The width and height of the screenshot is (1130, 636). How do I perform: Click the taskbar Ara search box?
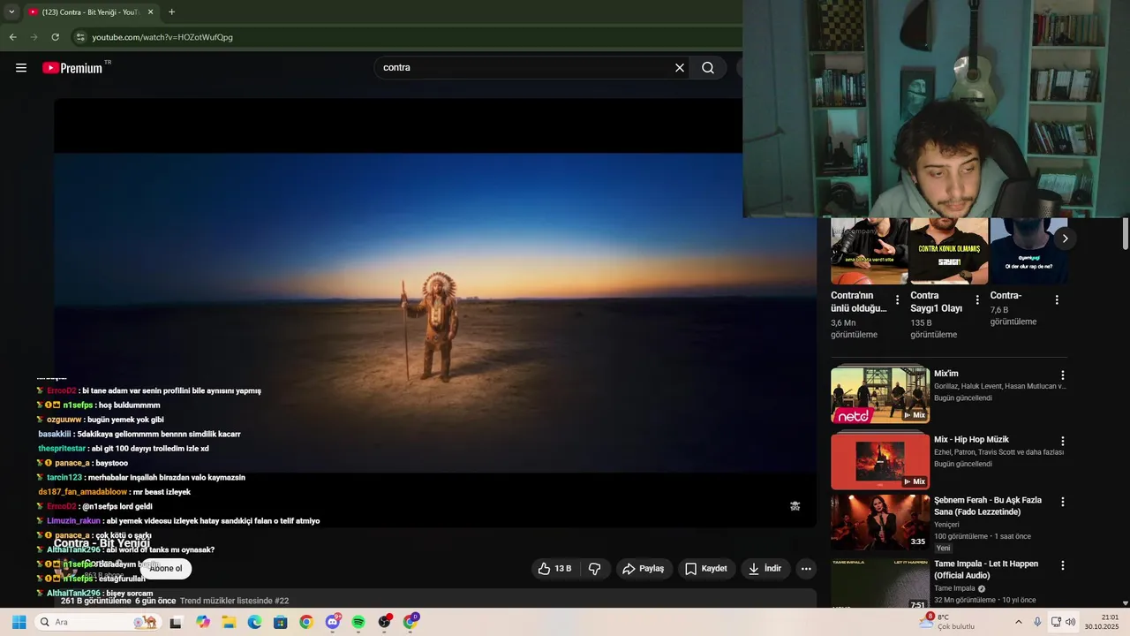click(98, 622)
